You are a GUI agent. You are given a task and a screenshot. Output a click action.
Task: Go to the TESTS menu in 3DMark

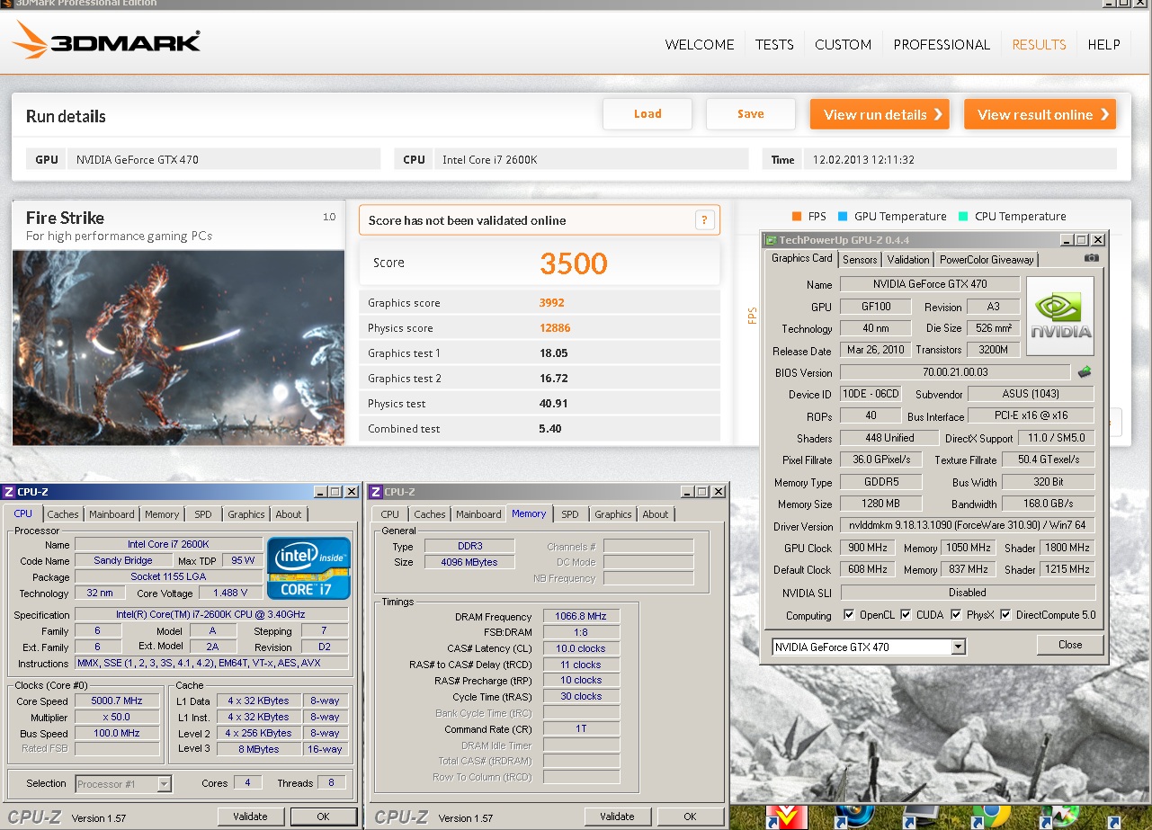pos(773,44)
